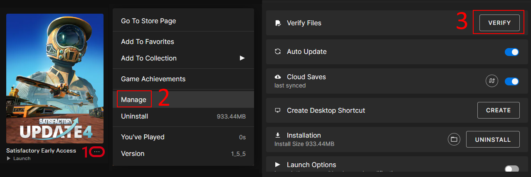Viewport: 531px width, 177px height.
Task: Click the 933.44MB size beside Uninstall
Action: [x=231, y=116]
